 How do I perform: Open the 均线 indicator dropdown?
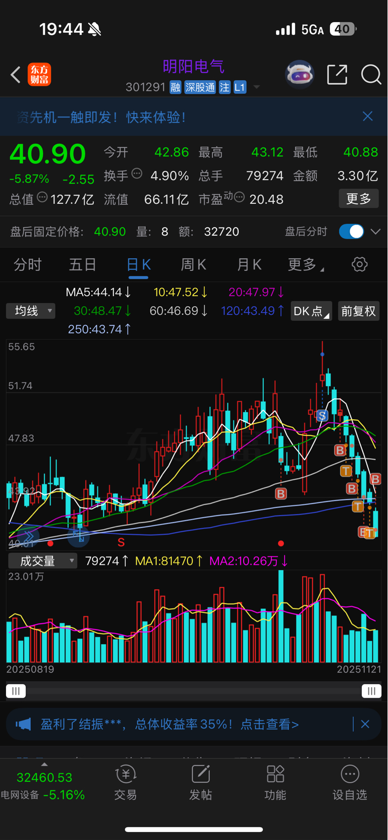[x=31, y=311]
